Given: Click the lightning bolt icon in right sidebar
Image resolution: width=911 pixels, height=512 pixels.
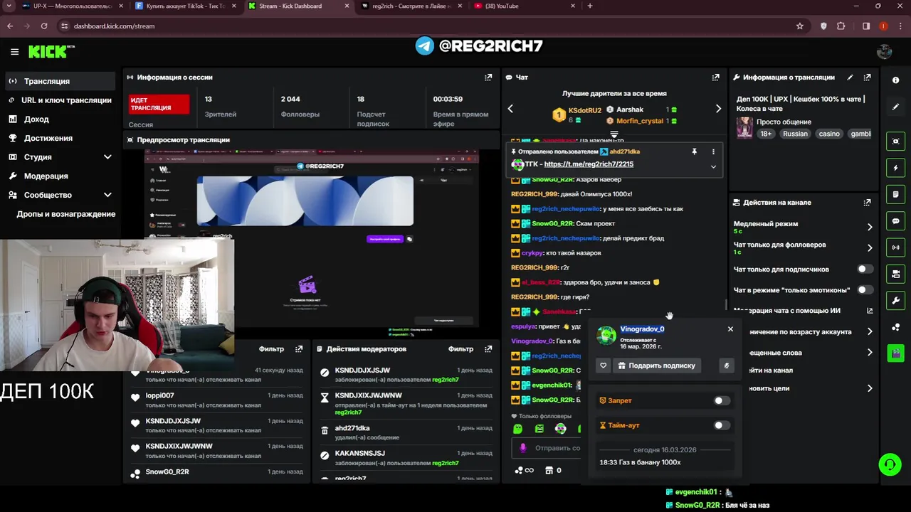Looking at the screenshot, I should click(896, 168).
